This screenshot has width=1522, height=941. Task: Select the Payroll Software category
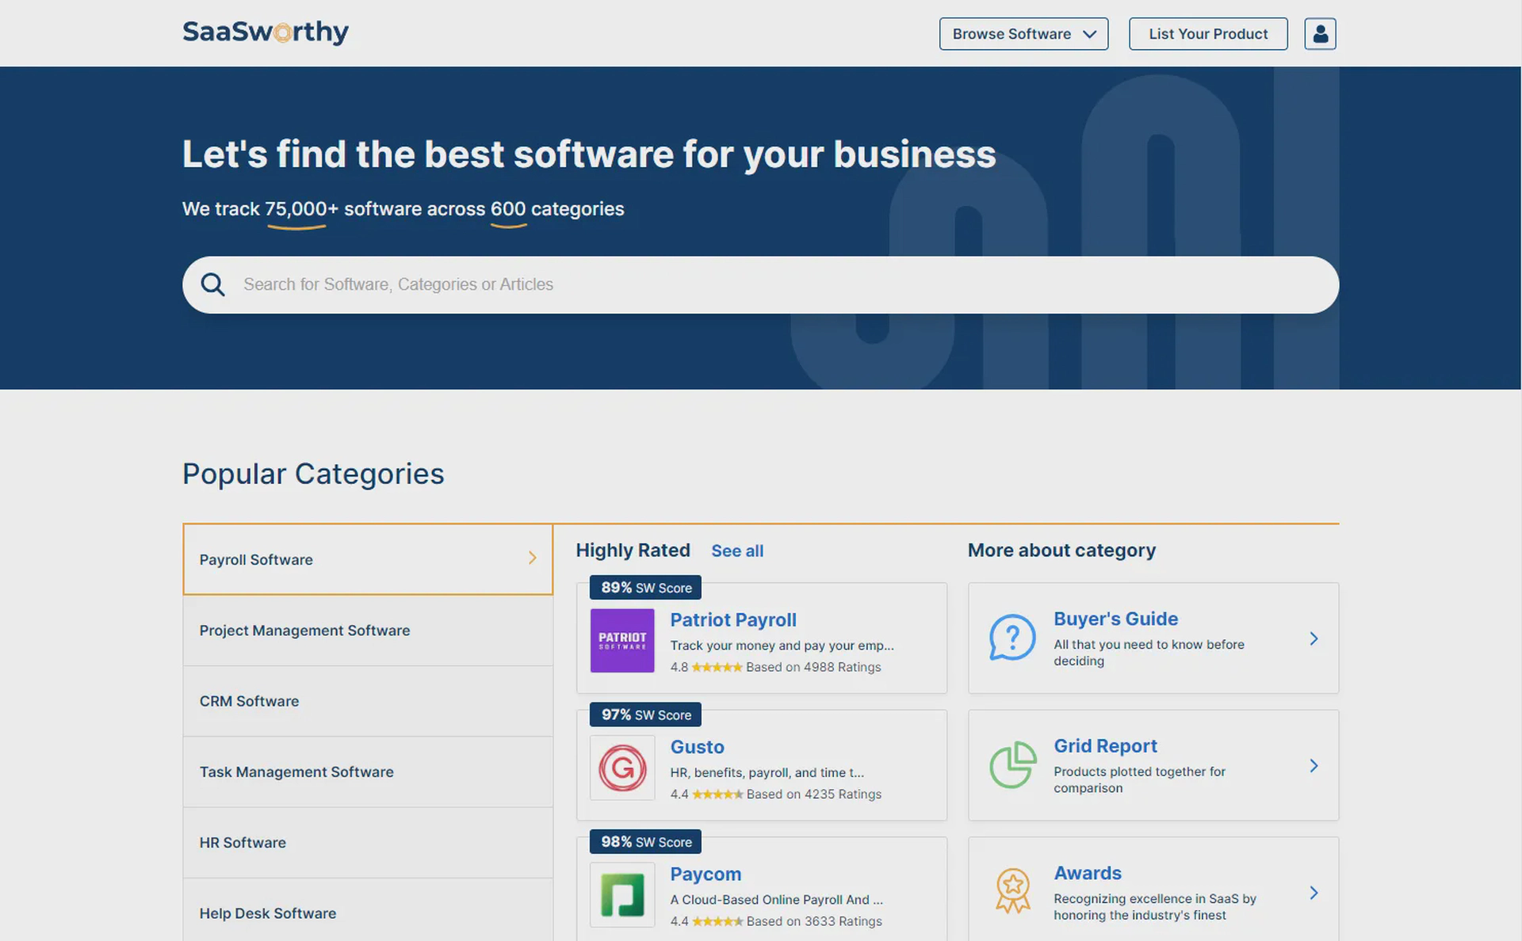pos(368,559)
